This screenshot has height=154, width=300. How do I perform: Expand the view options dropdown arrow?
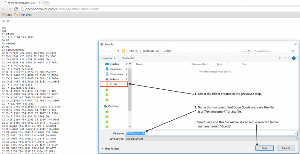pyautogui.click(x=285, y=58)
